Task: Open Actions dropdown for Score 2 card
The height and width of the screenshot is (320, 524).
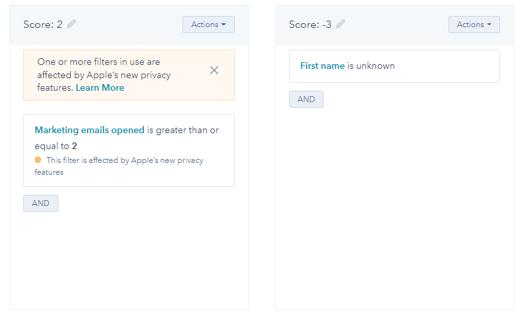Action: (x=208, y=25)
